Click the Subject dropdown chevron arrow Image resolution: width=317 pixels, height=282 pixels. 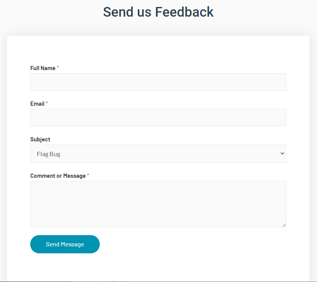(x=282, y=154)
